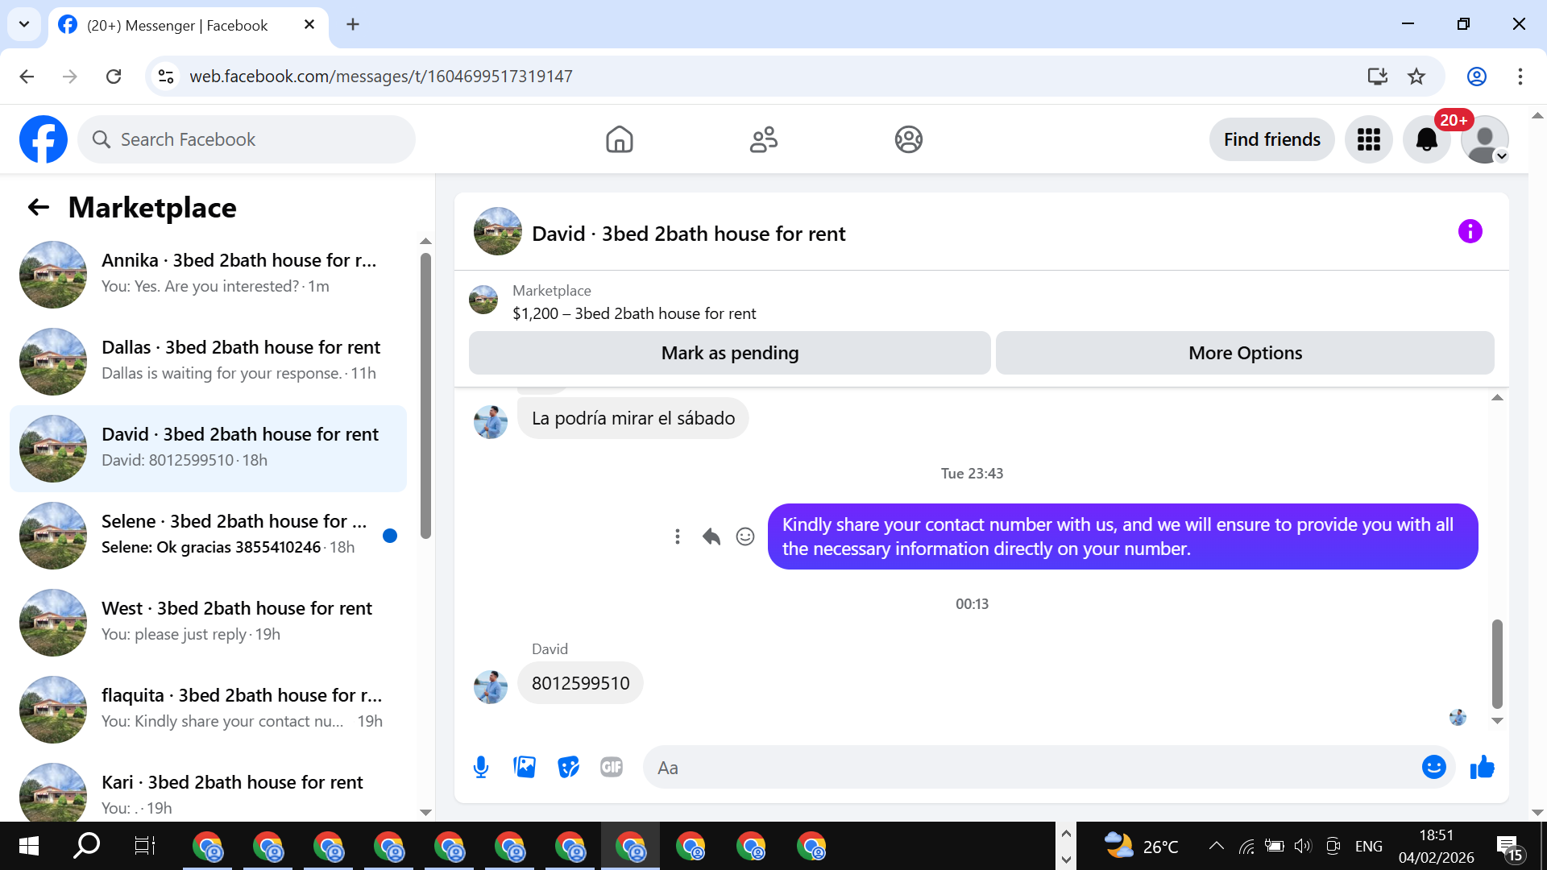Go to Facebook Home tab

point(619,139)
